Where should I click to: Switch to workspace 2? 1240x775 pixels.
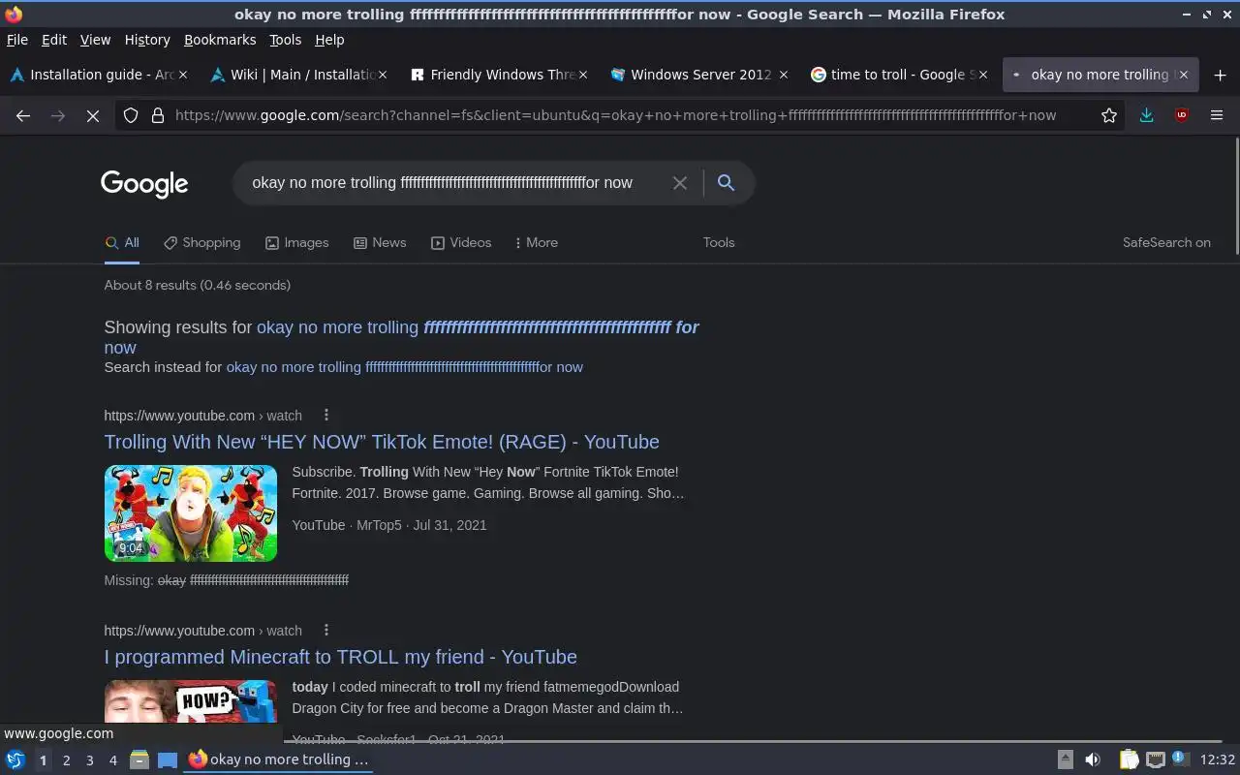tap(66, 760)
